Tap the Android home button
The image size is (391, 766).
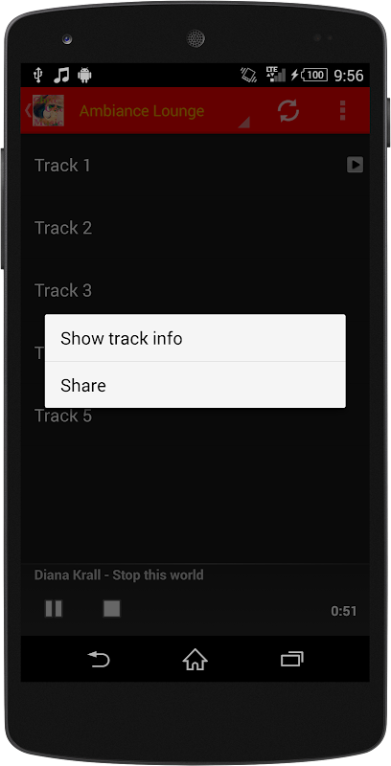195,660
